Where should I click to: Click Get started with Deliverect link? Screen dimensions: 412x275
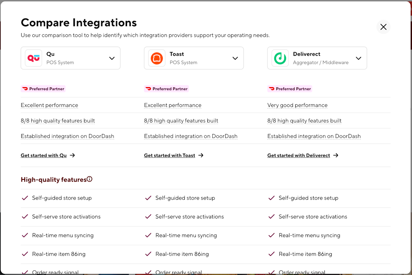pyautogui.click(x=299, y=155)
